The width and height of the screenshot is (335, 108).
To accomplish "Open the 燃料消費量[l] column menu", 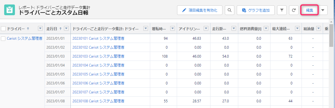I will tap(266, 28).
